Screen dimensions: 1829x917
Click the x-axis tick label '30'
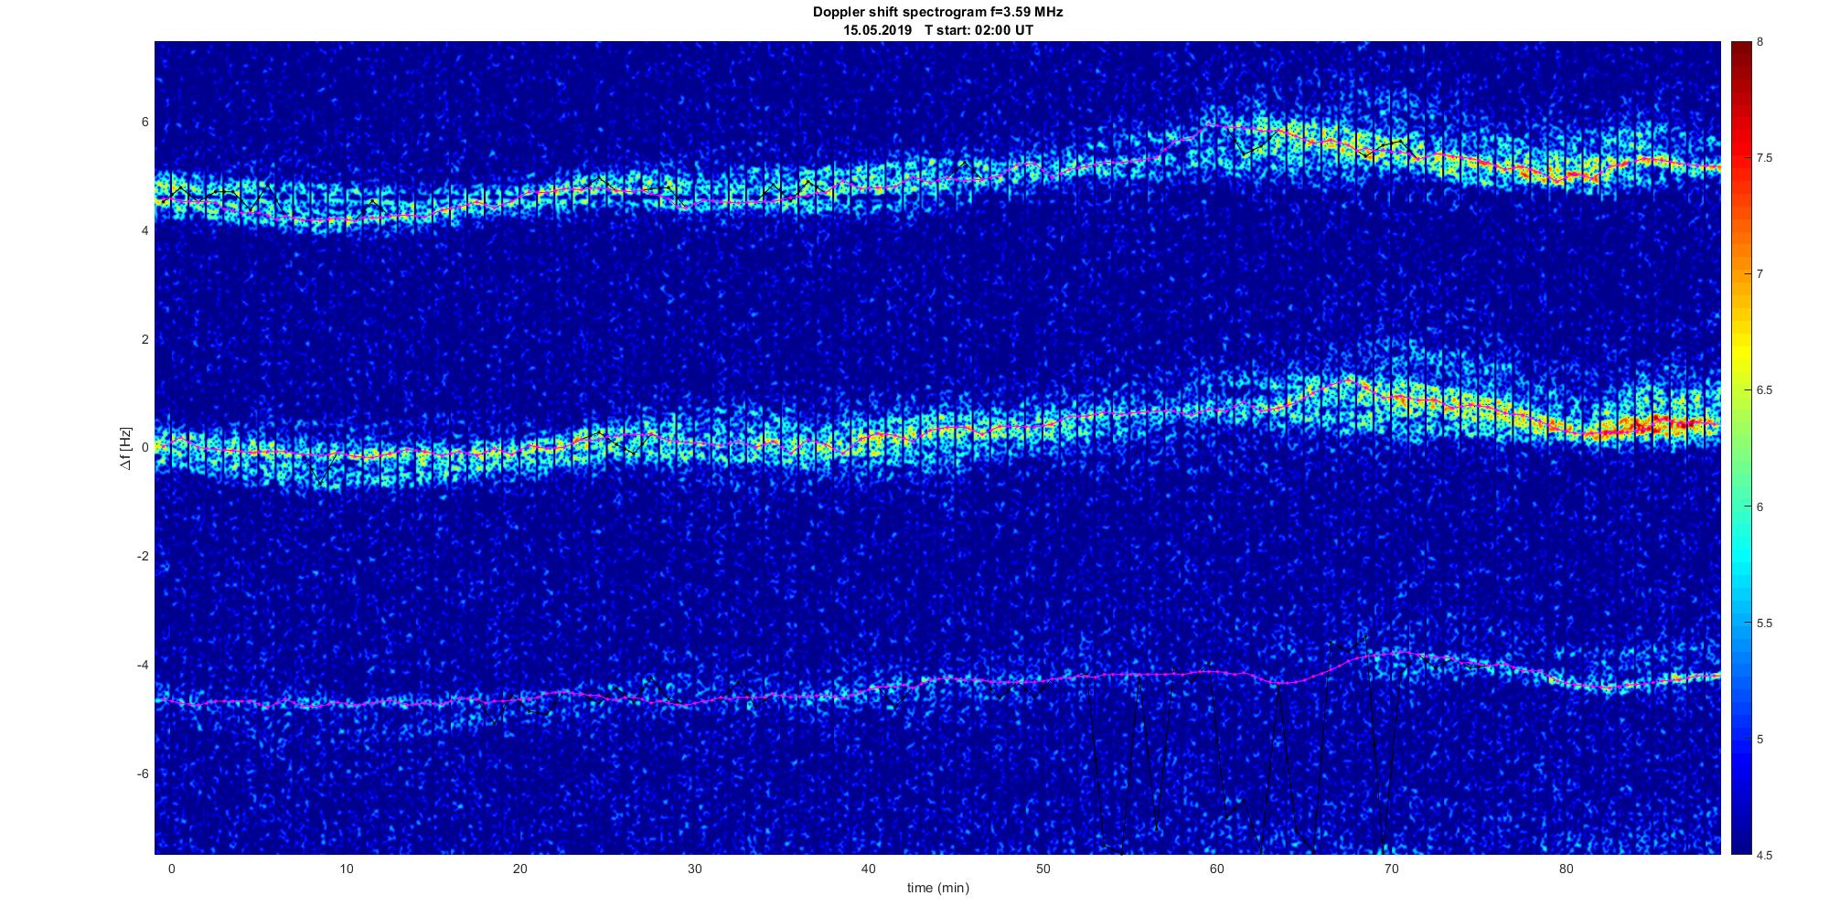coord(694,869)
